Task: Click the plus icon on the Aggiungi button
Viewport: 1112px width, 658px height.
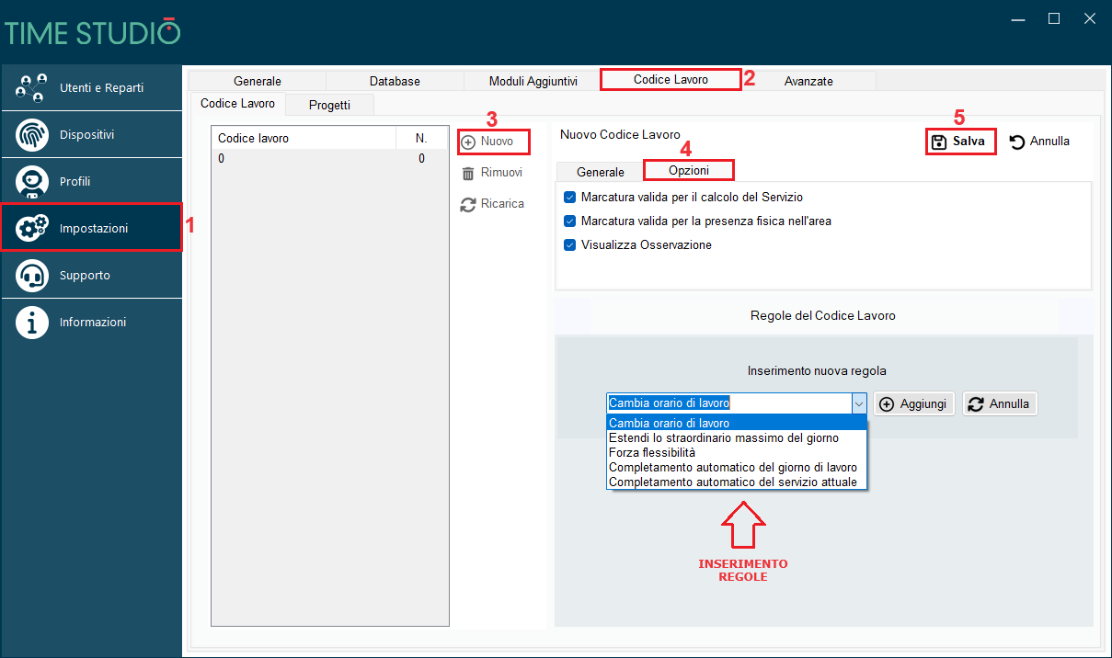Action: 888,404
